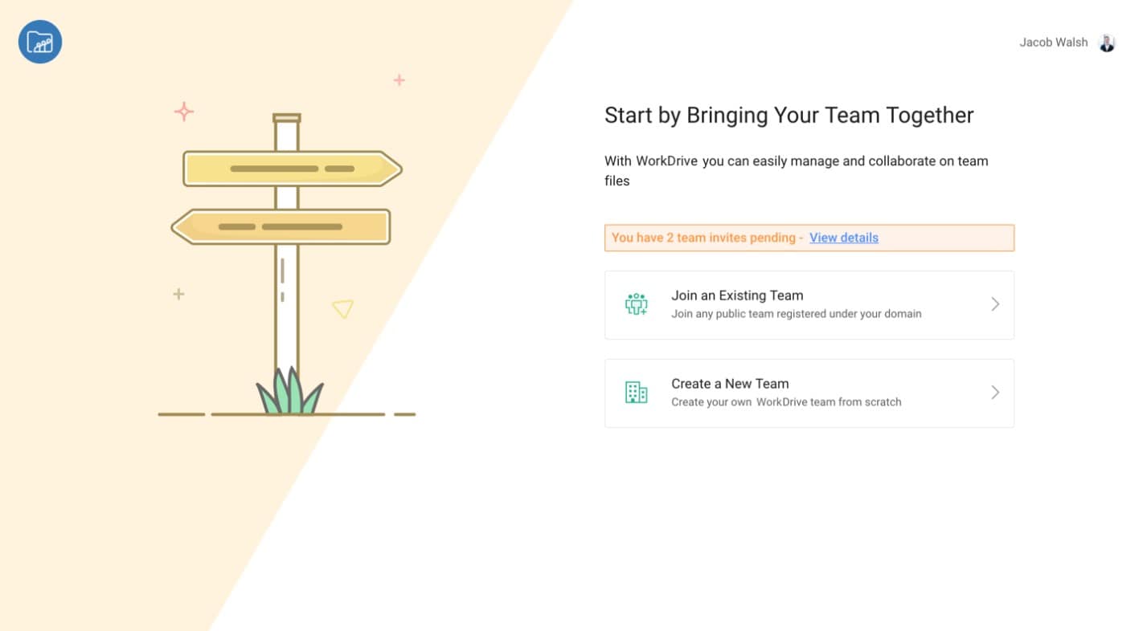Click the Jacob Walsh username
The height and width of the screenshot is (631, 1147).
[x=1053, y=43]
